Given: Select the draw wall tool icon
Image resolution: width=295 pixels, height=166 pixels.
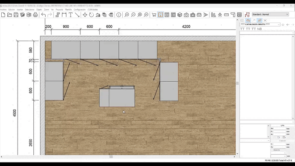Looking at the screenshot, I should tap(58, 15).
